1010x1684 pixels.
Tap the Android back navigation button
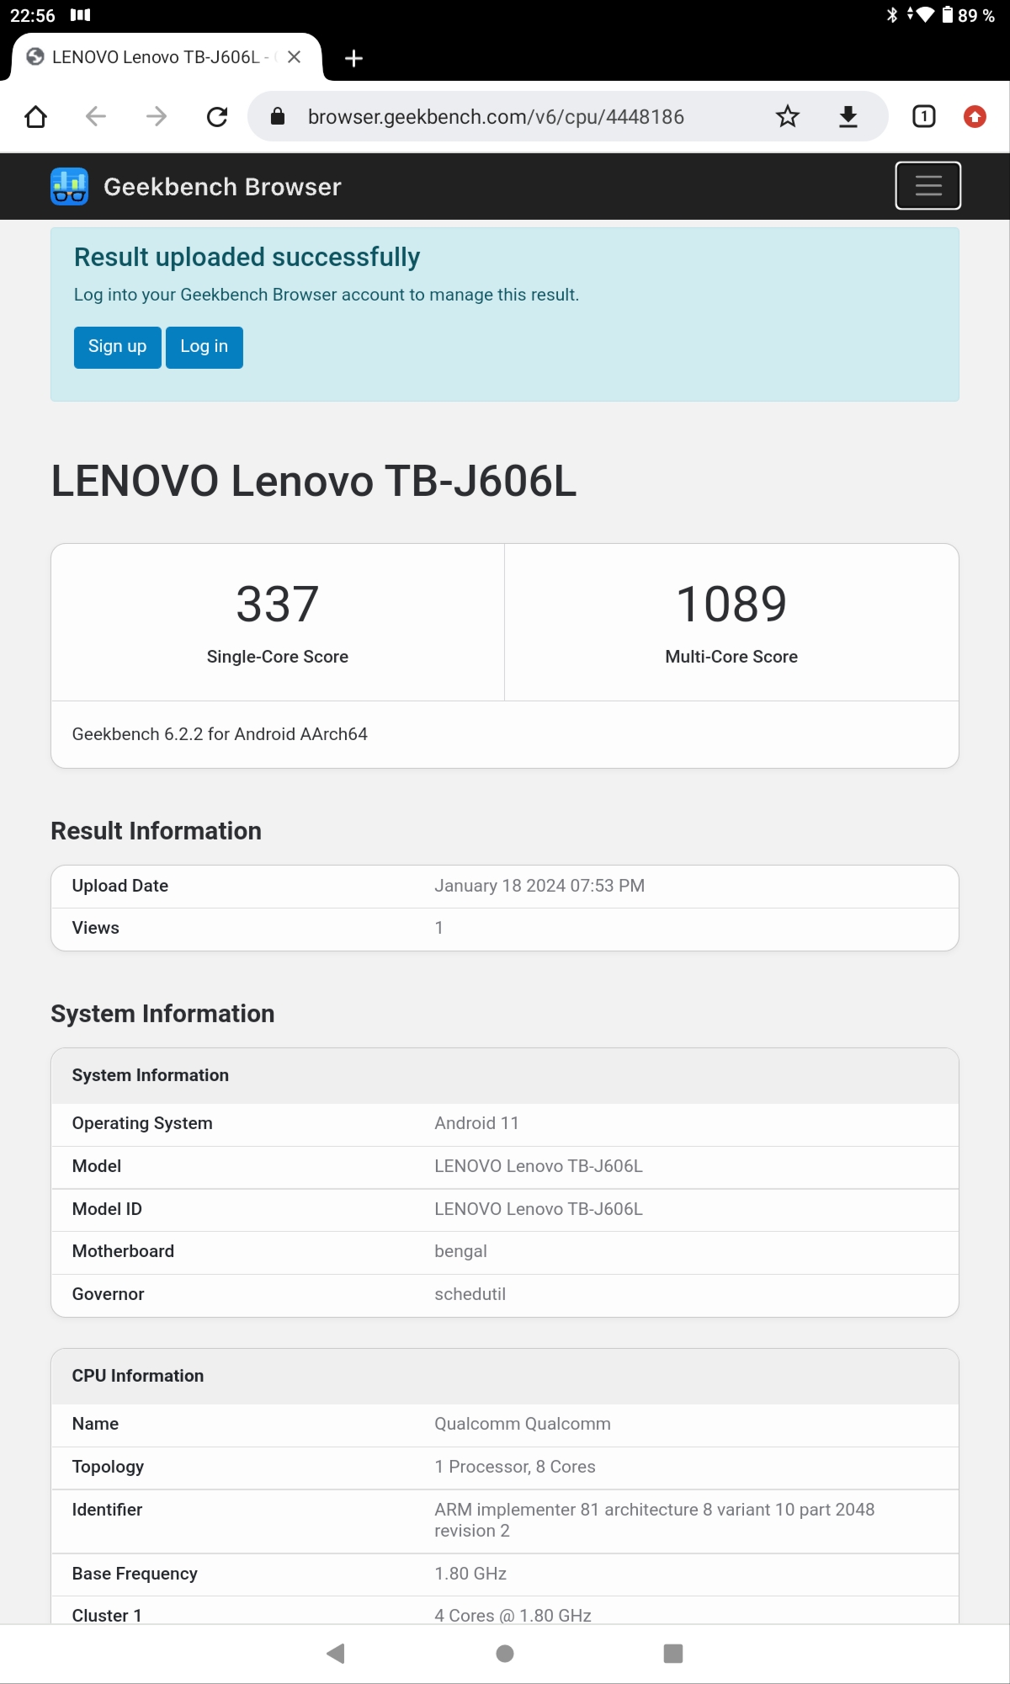tap(336, 1654)
